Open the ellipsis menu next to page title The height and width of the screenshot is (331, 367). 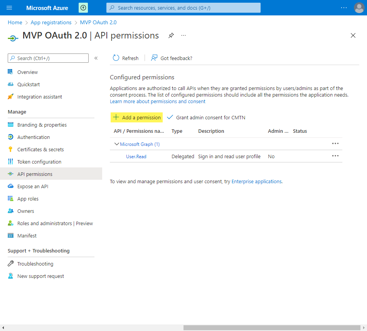(x=183, y=35)
